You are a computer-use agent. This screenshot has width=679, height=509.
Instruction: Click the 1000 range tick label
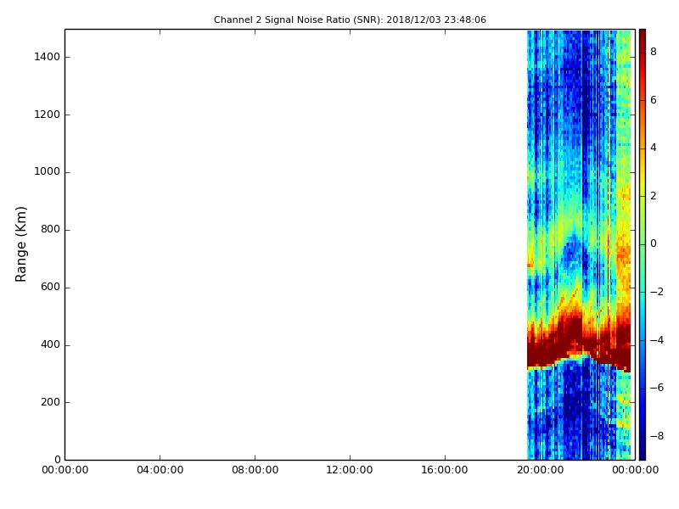click(x=47, y=172)
